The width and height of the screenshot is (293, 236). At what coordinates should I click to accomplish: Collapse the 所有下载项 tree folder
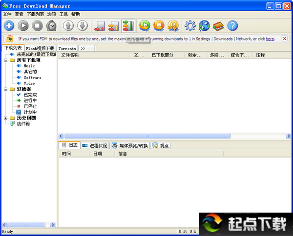click(5, 60)
